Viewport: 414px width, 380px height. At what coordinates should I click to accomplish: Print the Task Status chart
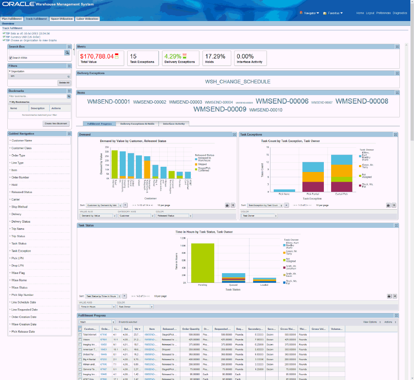point(389,296)
